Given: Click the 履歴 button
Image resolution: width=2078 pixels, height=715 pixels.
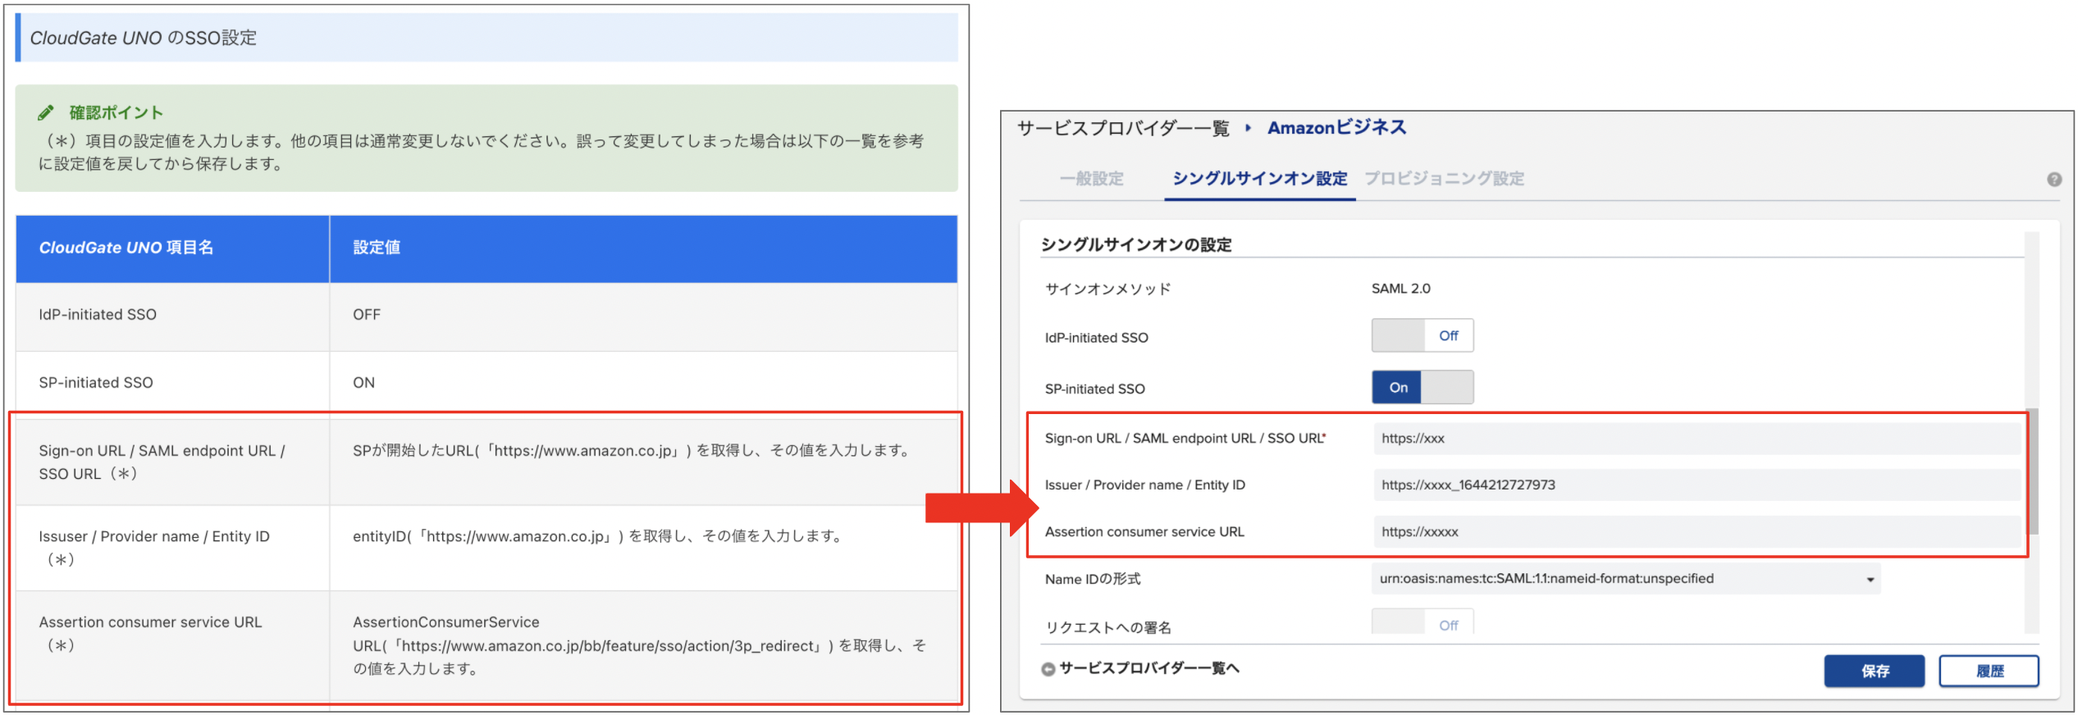Looking at the screenshot, I should pos(1989,671).
